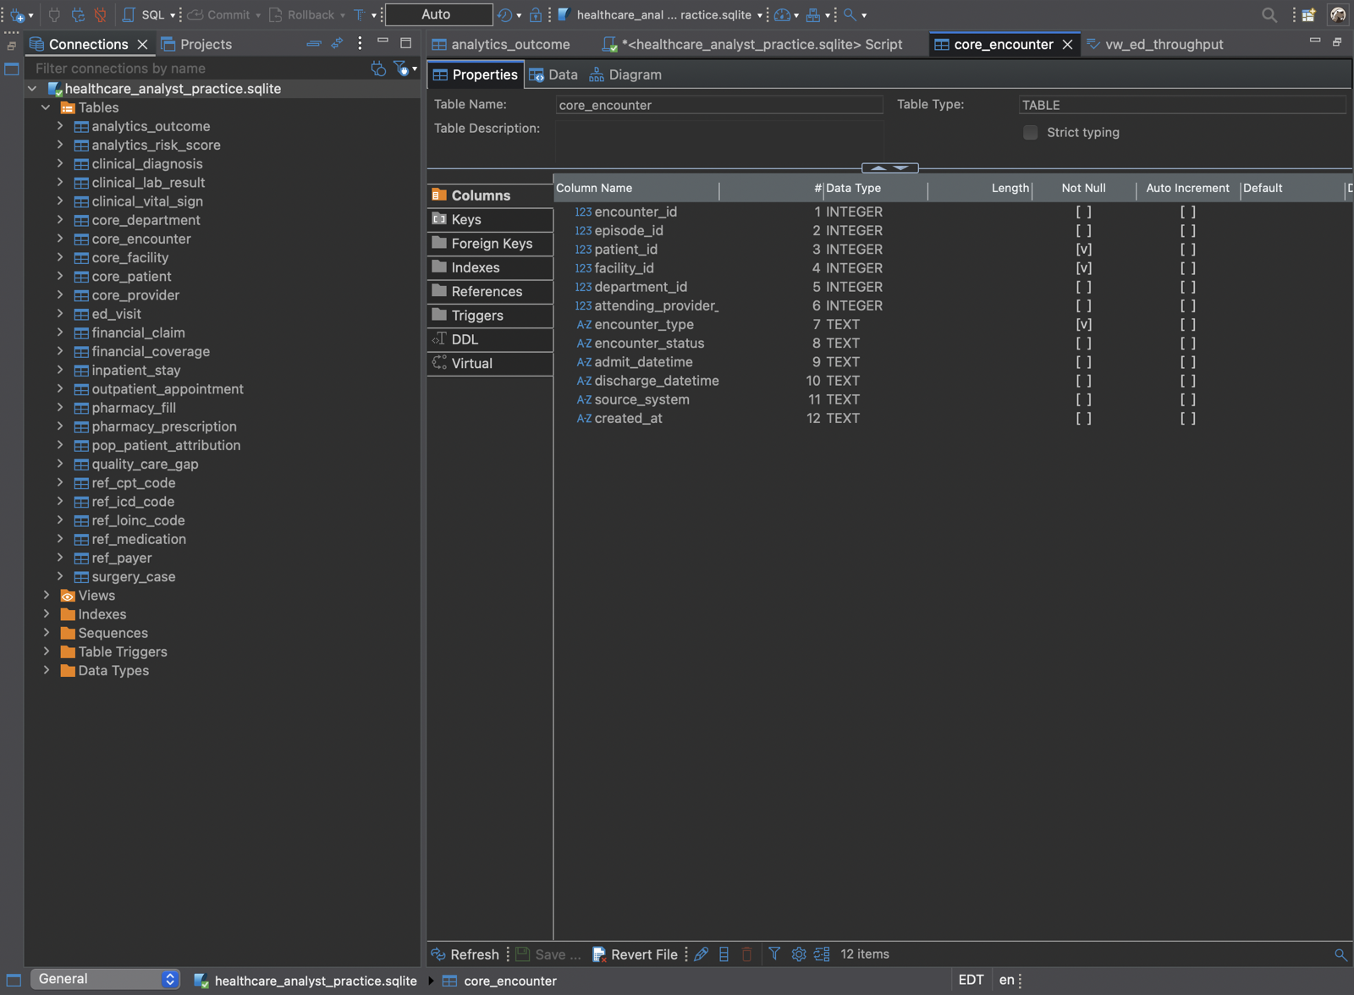Click the red delete trash icon
Screen dimensions: 1354x995
pyautogui.click(x=746, y=954)
